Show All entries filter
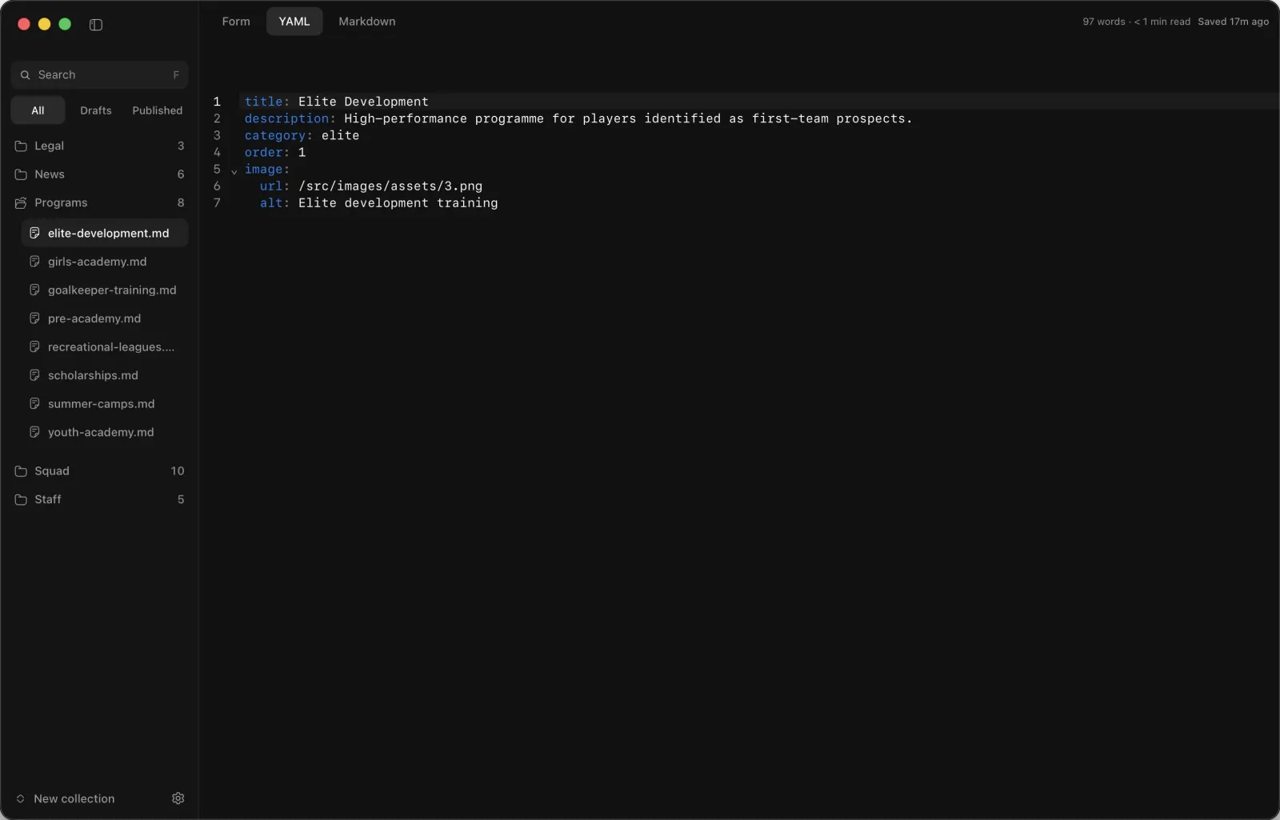 [x=38, y=110]
